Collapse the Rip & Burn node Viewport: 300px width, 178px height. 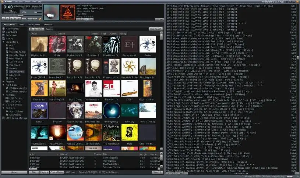click(x=3, y=85)
